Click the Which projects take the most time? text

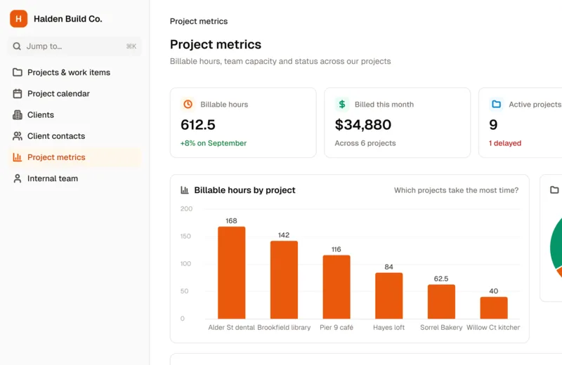coord(456,190)
